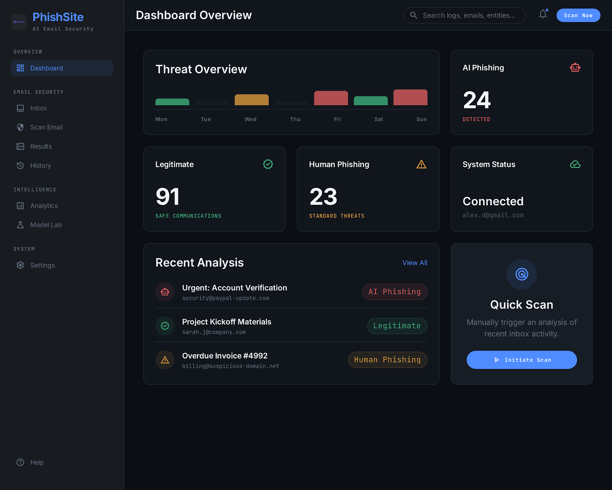Click the AI Phishing tag badge
The width and height of the screenshot is (612, 490).
pos(395,292)
